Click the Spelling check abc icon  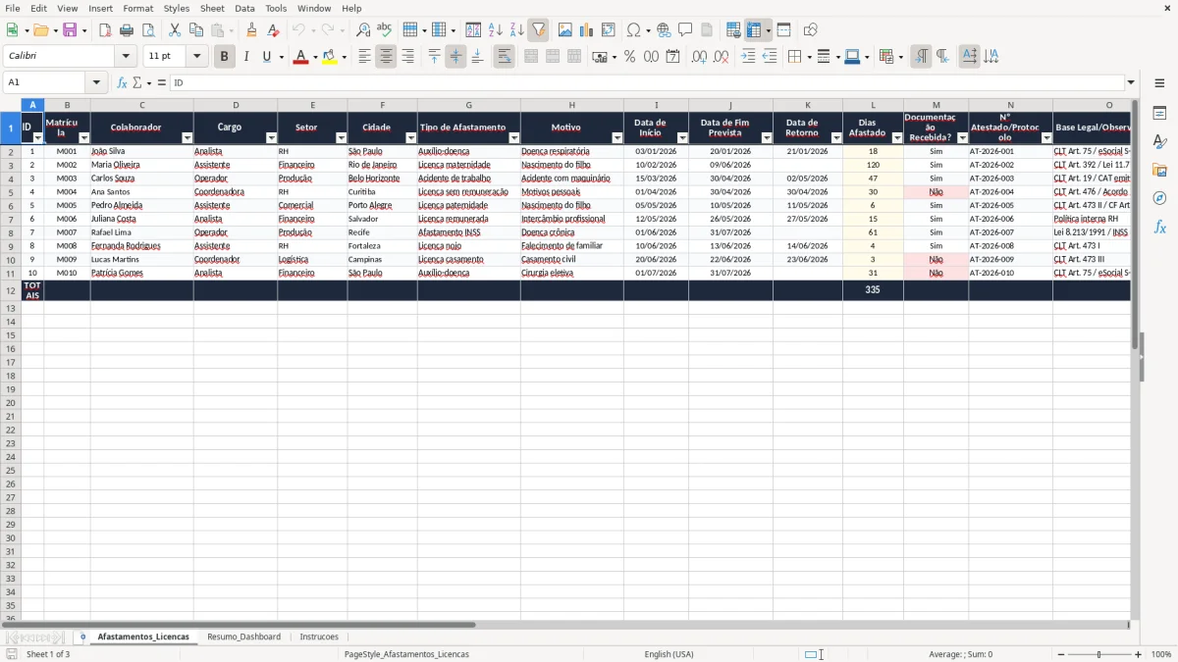pos(385,30)
